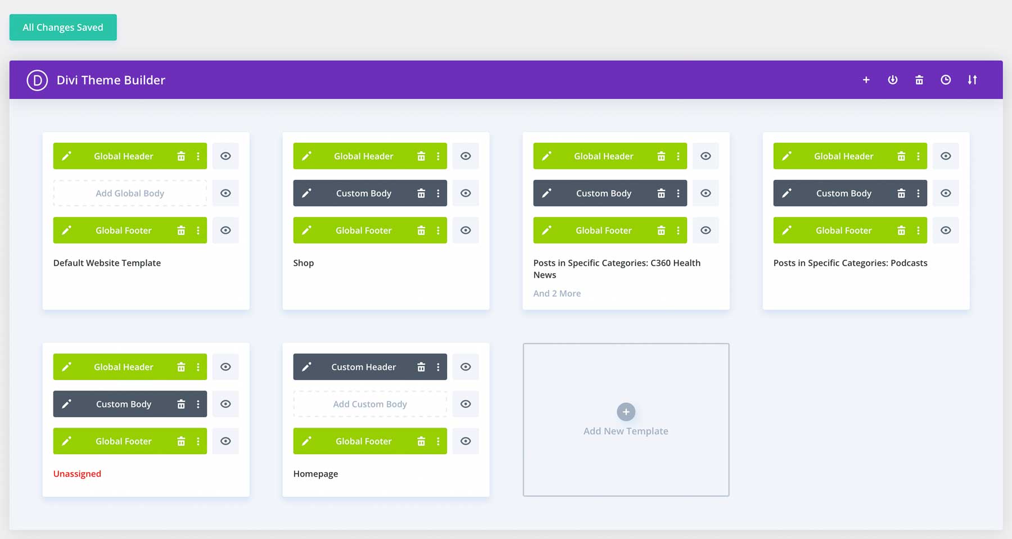Click the sort arrows icon in the toolbar

(x=973, y=80)
